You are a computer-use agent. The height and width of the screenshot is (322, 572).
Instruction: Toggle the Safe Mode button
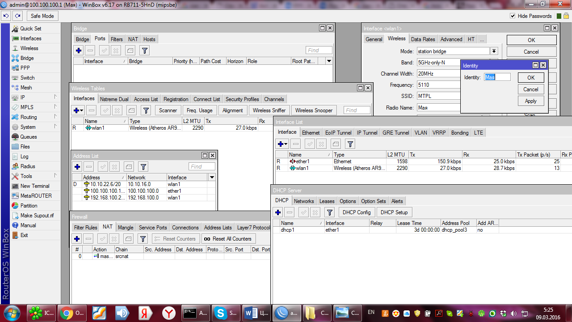point(42,16)
